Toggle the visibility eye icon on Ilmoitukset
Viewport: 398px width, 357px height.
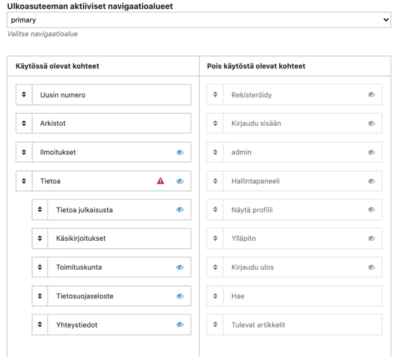pos(180,152)
